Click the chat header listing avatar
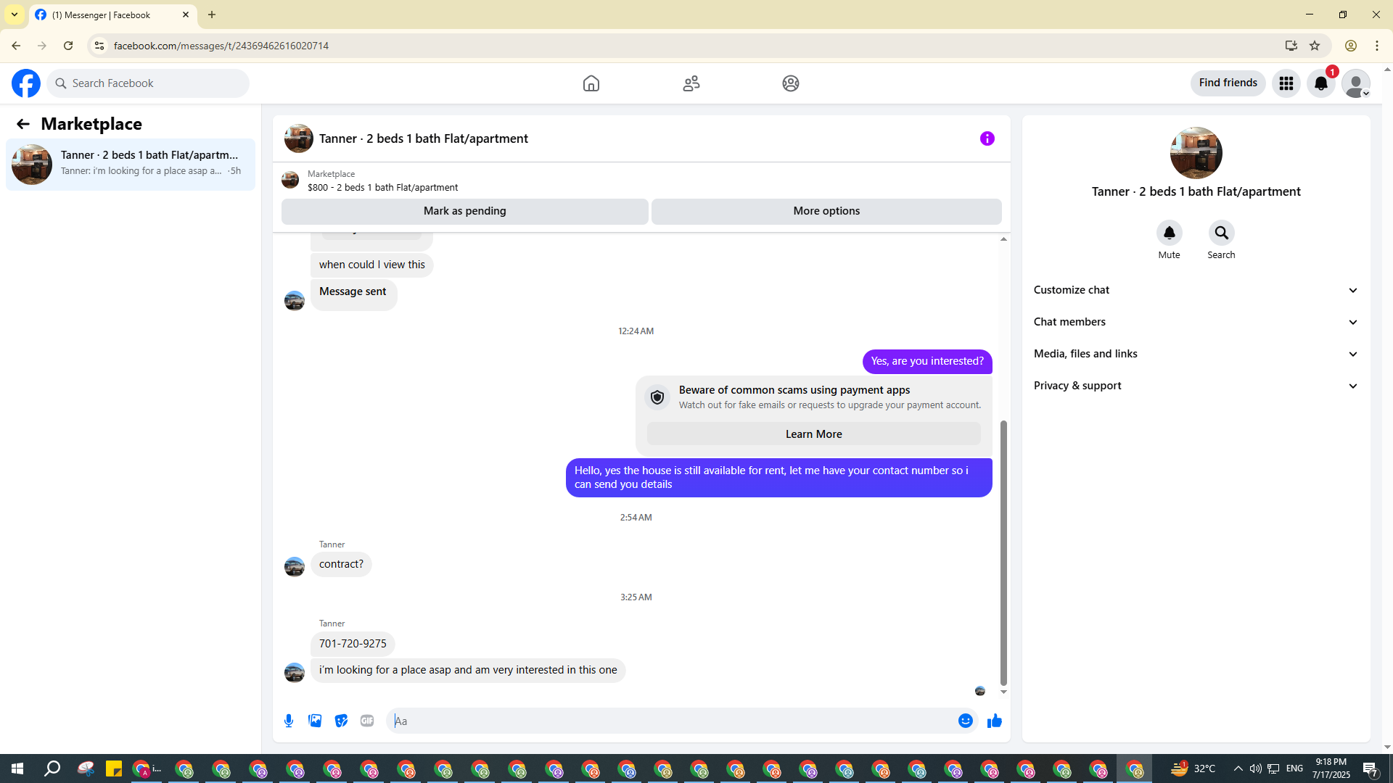The width and height of the screenshot is (1393, 783). [299, 138]
